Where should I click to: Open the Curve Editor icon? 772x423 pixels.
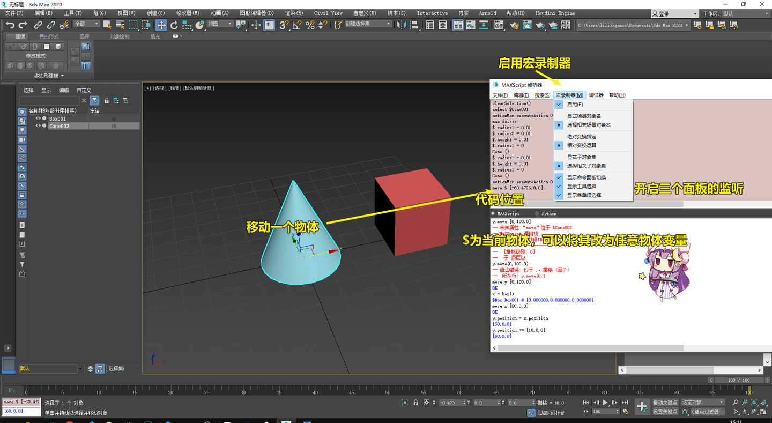471,25
